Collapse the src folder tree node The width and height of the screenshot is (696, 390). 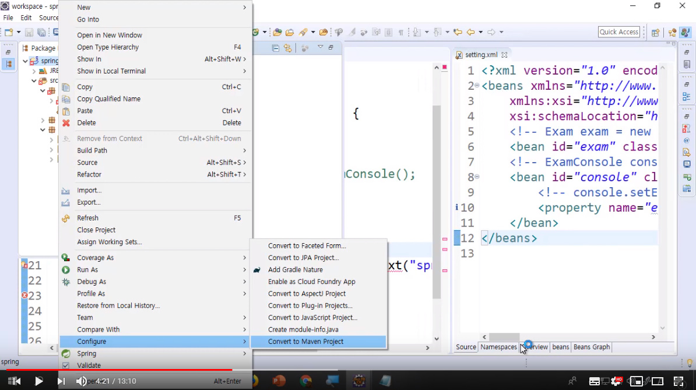point(34,81)
